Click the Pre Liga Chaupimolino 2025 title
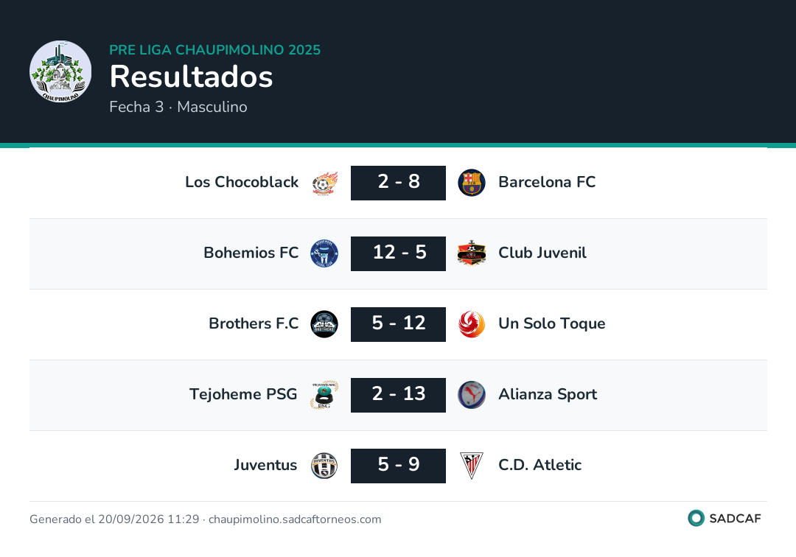Image resolution: width=796 pixels, height=557 pixels. [x=214, y=49]
